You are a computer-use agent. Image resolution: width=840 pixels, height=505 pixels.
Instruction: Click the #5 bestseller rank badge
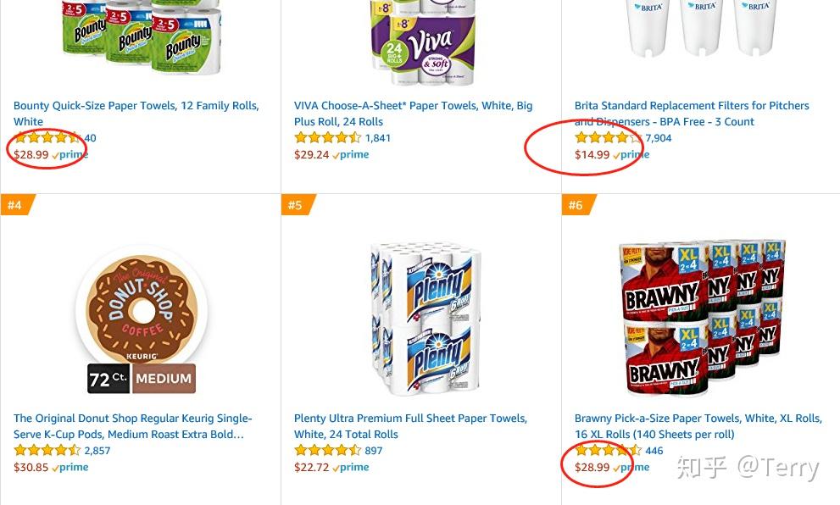point(295,205)
